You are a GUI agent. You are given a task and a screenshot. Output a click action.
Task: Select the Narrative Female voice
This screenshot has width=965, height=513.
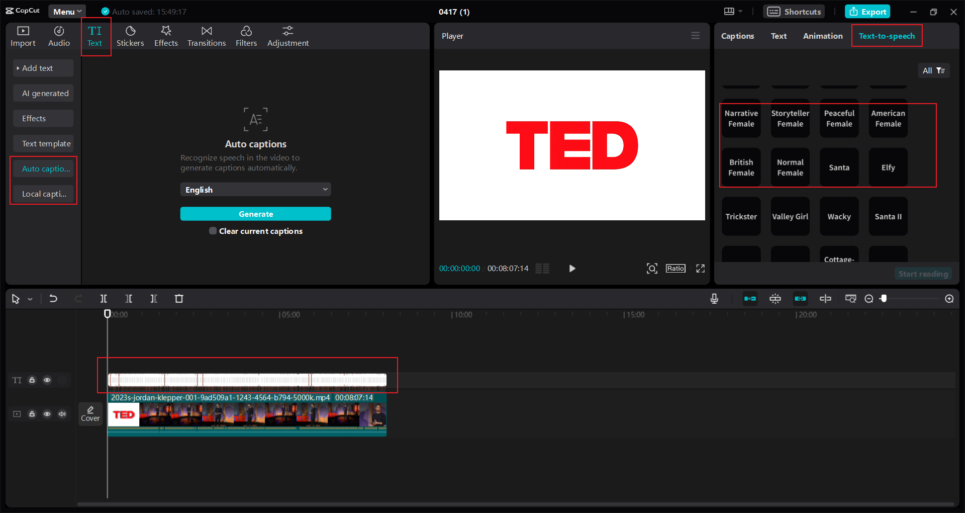[x=741, y=119]
